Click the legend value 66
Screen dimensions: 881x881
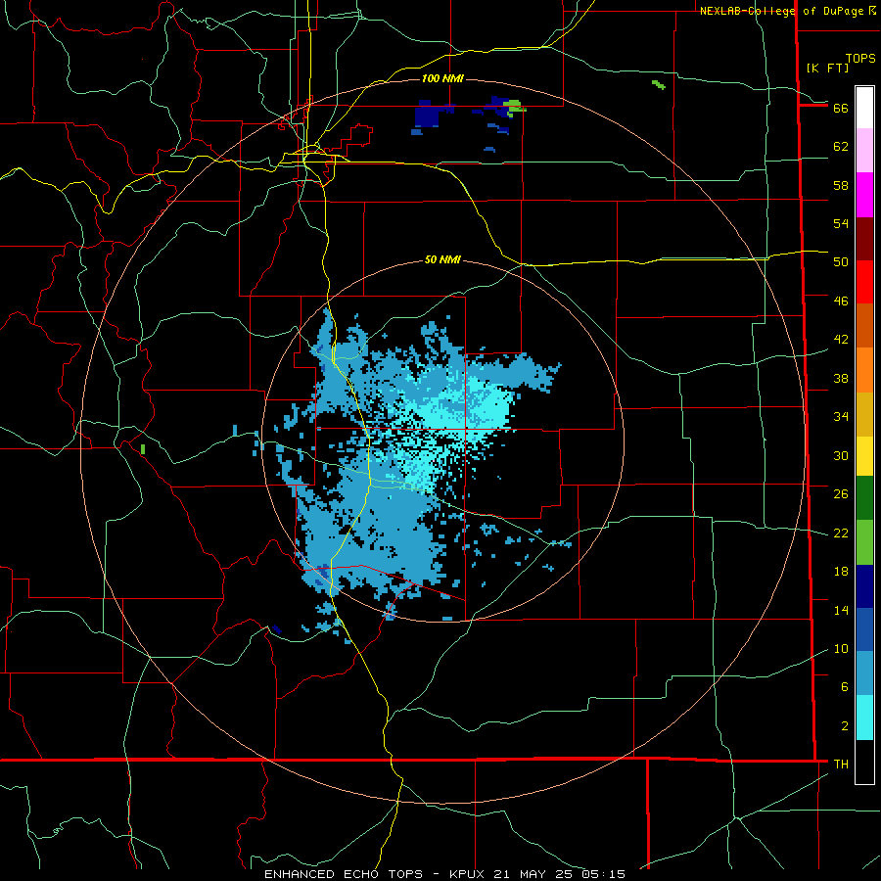pos(841,108)
